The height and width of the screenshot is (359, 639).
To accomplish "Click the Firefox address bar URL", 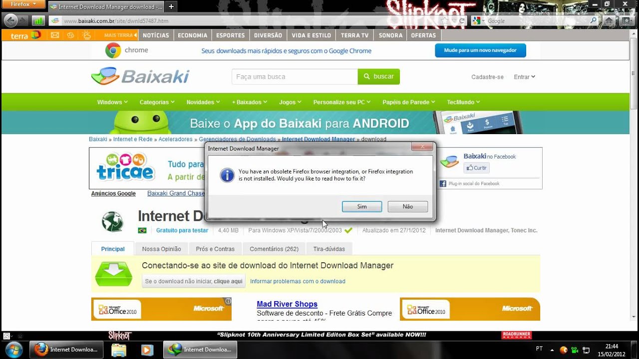I will 116,21.
